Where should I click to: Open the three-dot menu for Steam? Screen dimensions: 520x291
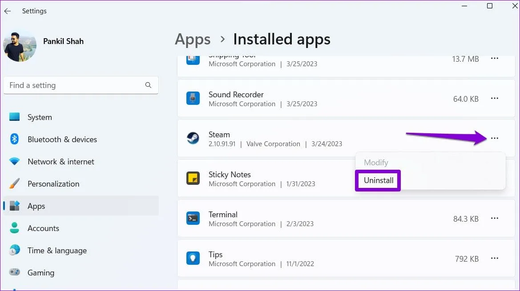pyautogui.click(x=494, y=139)
